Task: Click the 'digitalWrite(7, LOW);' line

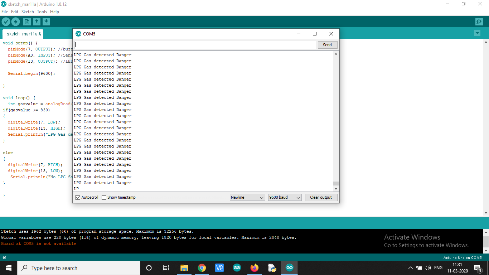Action: [x=34, y=122]
